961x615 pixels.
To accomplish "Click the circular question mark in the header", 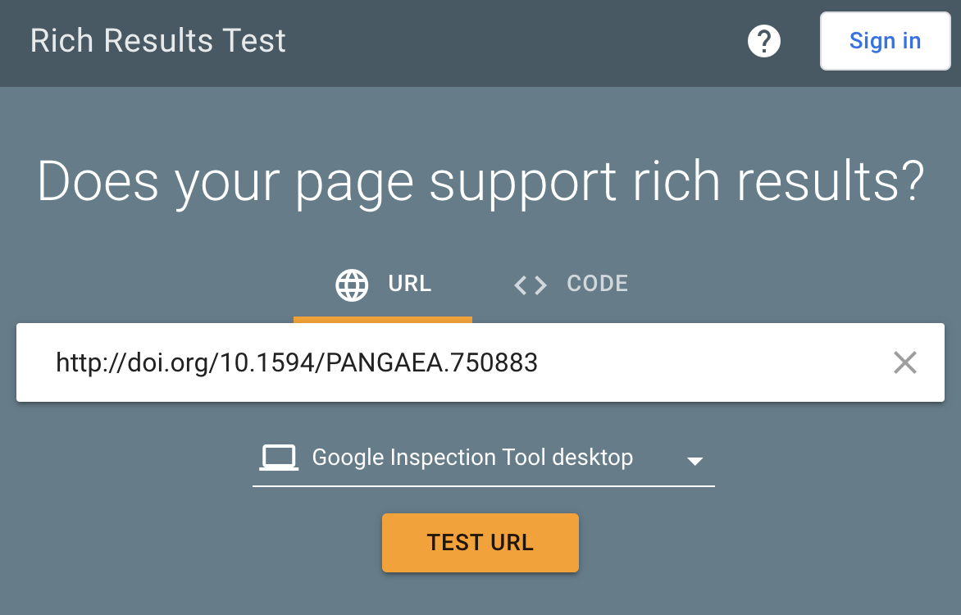I will pos(763,40).
